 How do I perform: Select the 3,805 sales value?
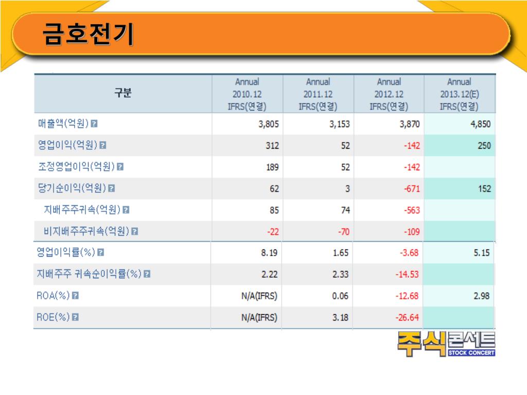269,124
